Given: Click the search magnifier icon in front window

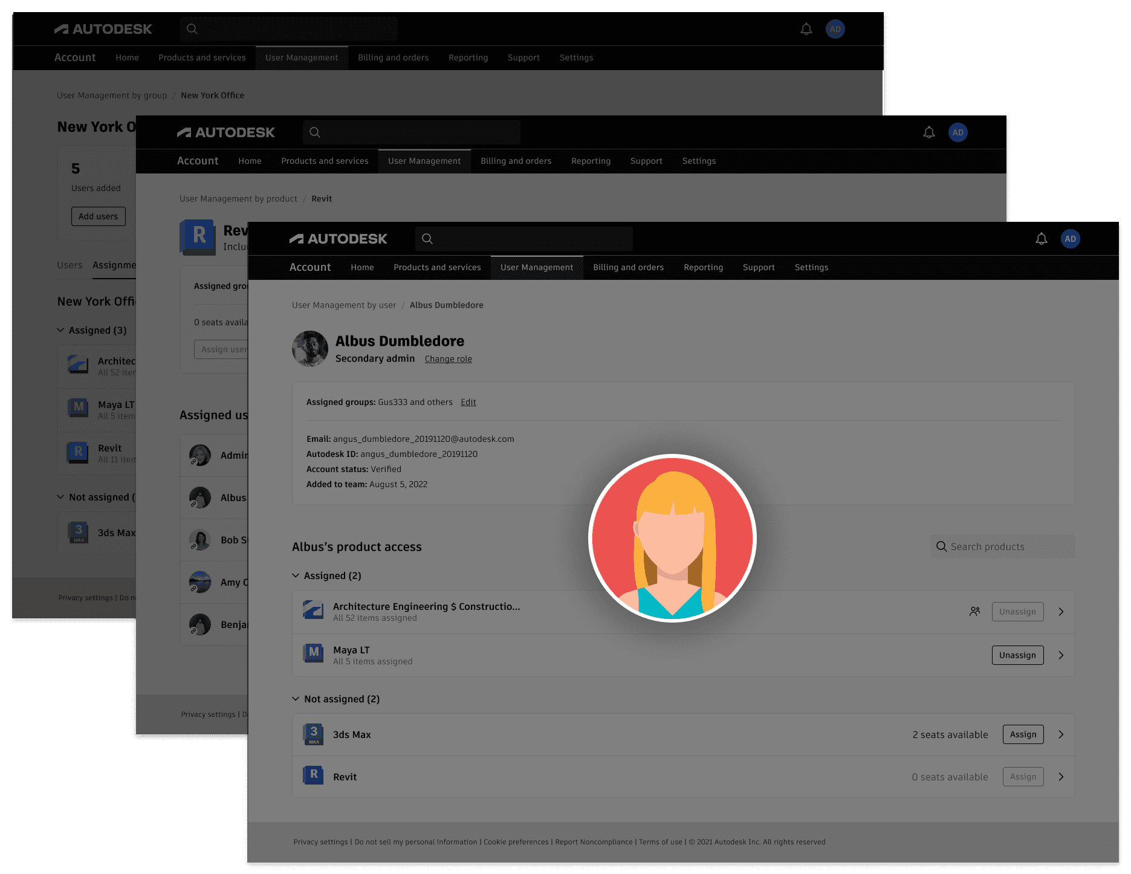Looking at the screenshot, I should tap(427, 239).
